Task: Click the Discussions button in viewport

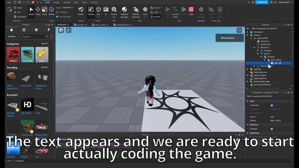Action: [x=229, y=38]
